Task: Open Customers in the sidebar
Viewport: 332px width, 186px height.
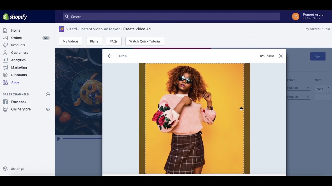Action: click(x=20, y=53)
